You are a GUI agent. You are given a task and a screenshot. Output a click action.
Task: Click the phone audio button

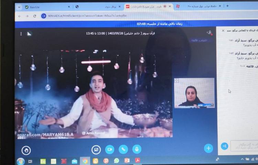[123, 149]
